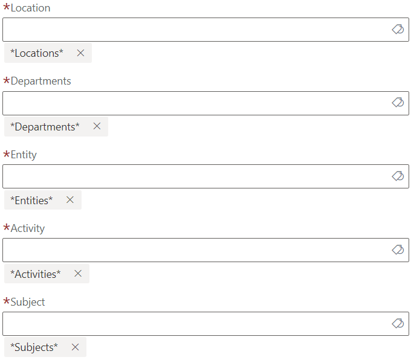Open tag picker icon for Subject field
Screen dimensions: 411x360
398,324
